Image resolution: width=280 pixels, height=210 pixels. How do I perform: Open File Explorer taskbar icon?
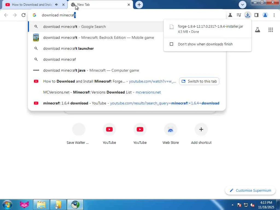(41, 205)
